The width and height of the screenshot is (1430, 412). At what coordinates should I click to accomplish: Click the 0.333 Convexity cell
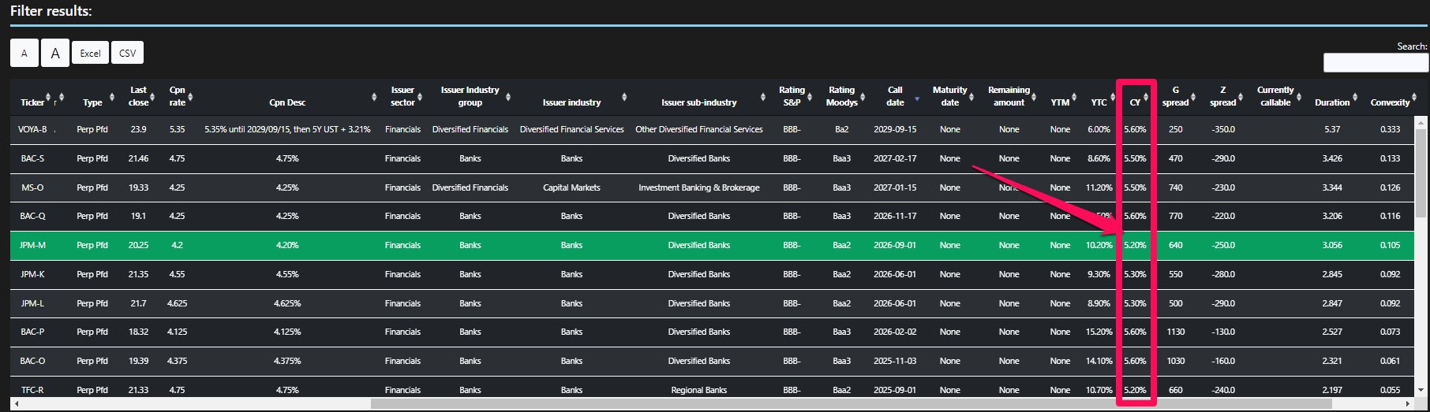(x=1390, y=129)
